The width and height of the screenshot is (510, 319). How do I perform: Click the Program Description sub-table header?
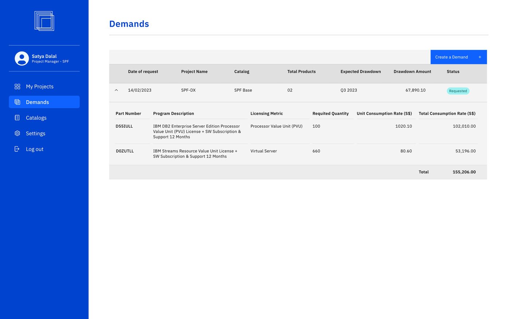pos(173,114)
